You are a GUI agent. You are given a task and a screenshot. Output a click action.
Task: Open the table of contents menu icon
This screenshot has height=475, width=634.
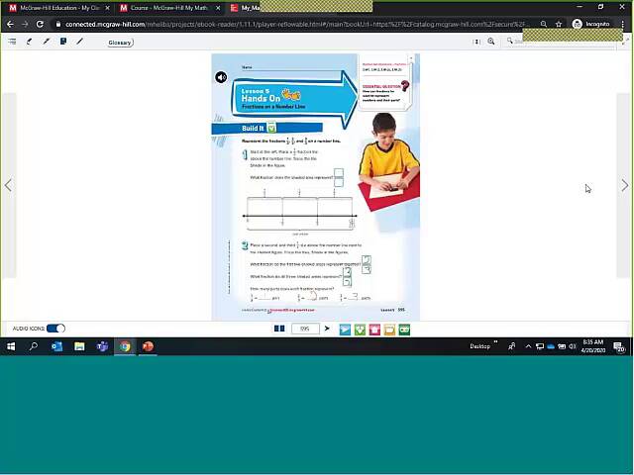coord(12,42)
